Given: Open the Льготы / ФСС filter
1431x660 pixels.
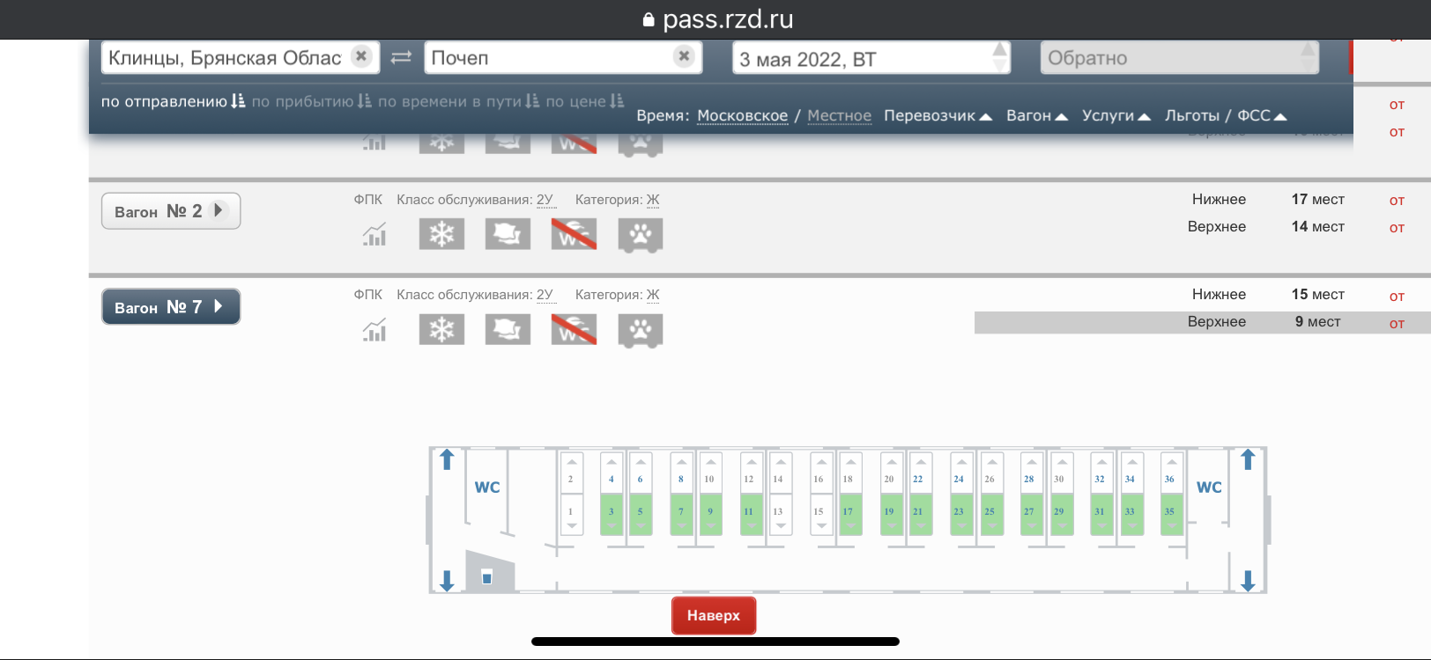Looking at the screenshot, I should tap(1225, 116).
